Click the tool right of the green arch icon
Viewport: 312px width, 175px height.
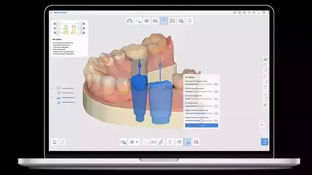[x=161, y=142]
